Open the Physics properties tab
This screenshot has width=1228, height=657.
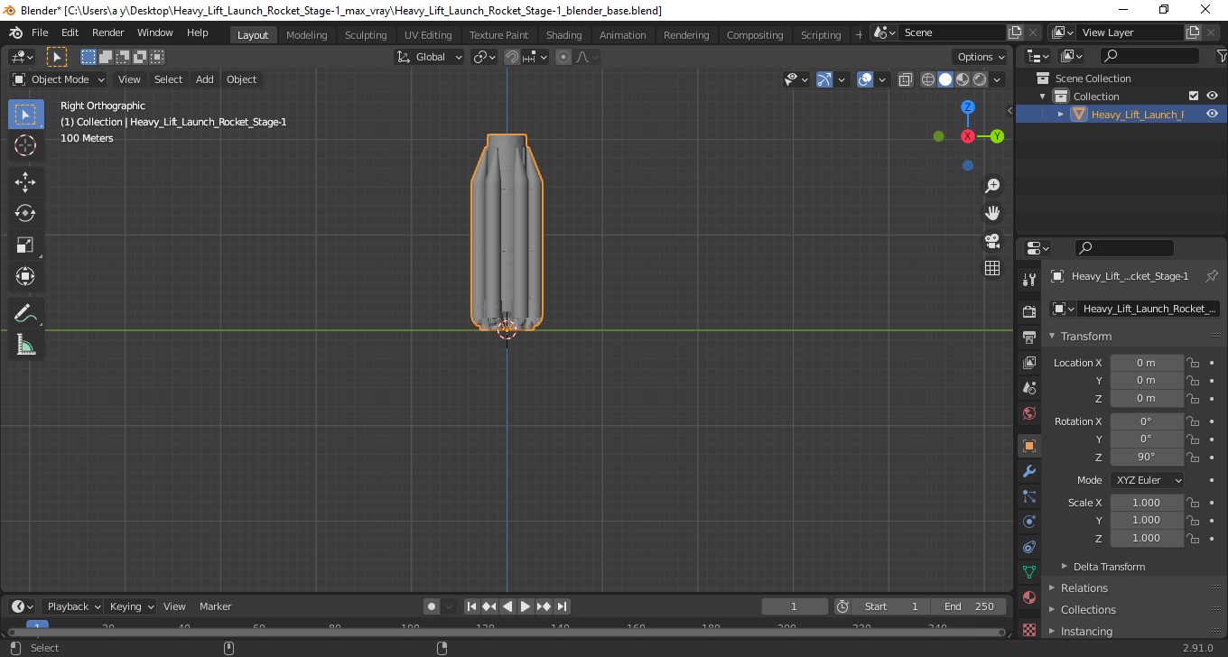1029,522
